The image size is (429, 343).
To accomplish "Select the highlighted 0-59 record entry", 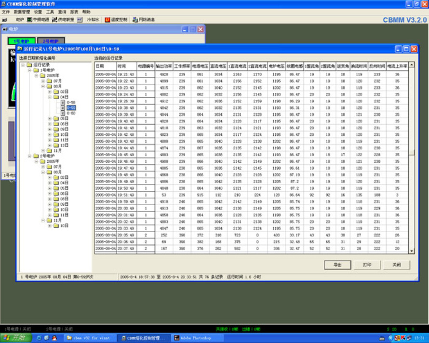I will tap(71, 108).
